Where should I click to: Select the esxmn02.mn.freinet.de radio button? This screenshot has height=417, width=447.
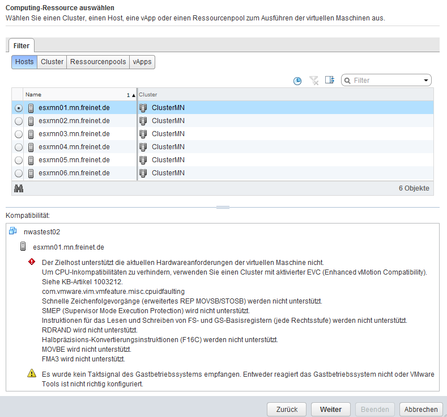pos(19,121)
